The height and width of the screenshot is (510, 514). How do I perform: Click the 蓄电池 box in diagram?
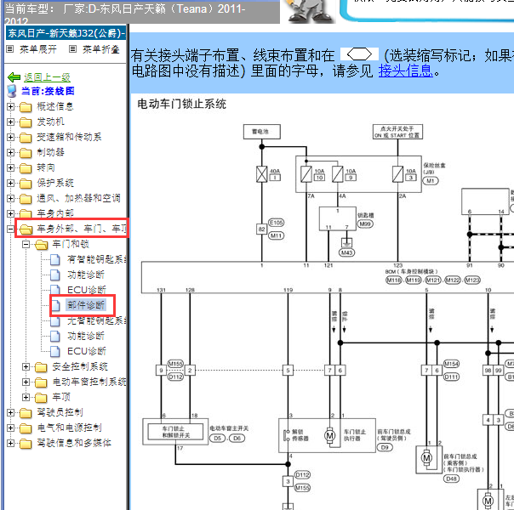pyautogui.click(x=261, y=132)
